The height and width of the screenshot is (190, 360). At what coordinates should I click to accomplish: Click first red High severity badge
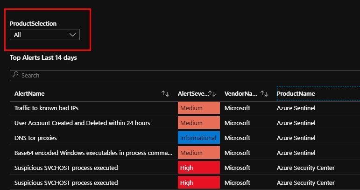[198, 168]
